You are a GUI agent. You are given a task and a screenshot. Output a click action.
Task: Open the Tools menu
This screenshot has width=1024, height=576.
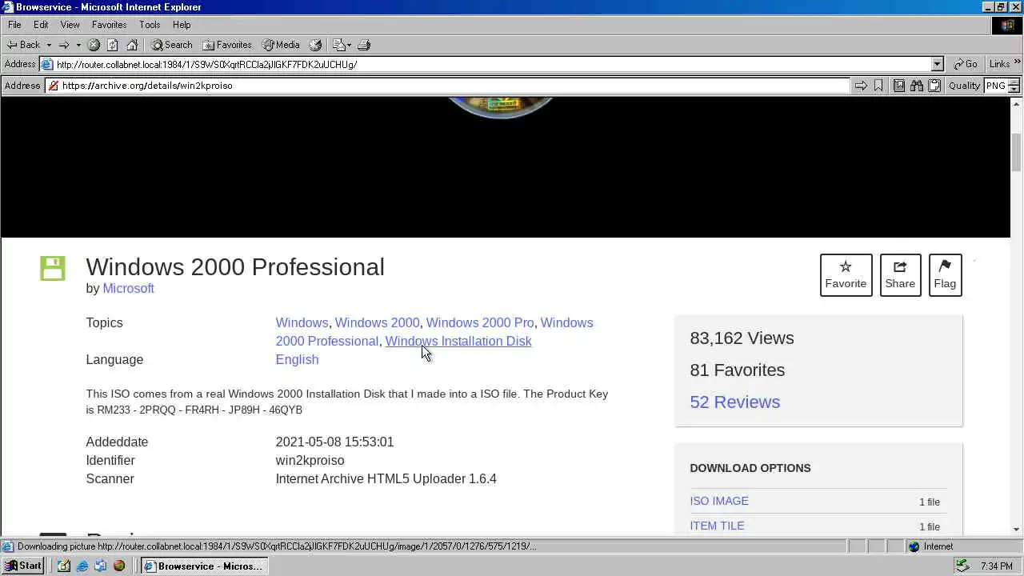pyautogui.click(x=150, y=25)
